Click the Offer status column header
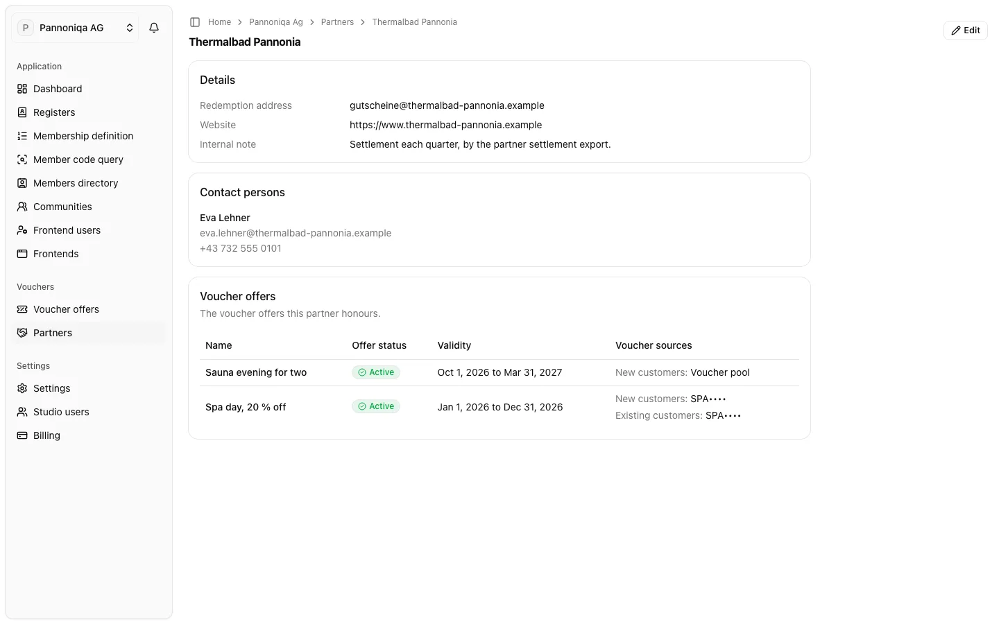 [x=379, y=345]
